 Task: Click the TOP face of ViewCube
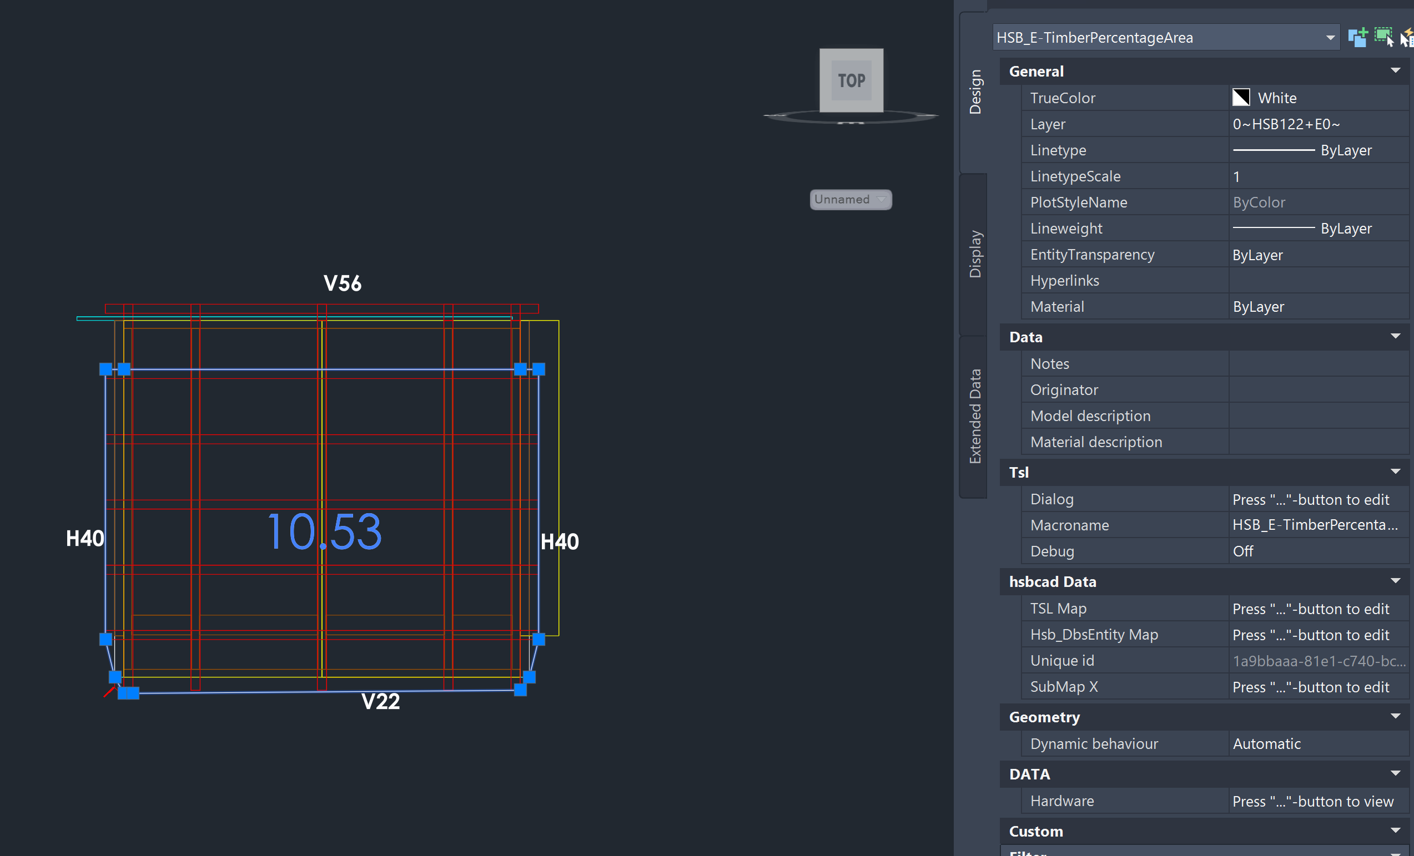[851, 80]
